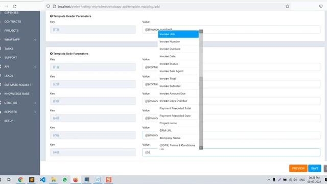Click the clock and date in taskbar
Image resolution: width=327 pixels, height=184 pixels.
pos(314,180)
